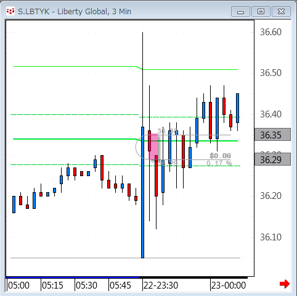The width and height of the screenshot is (297, 296).
Task: Click the 36.29 price marker on the price axis
Action: pyautogui.click(x=272, y=159)
